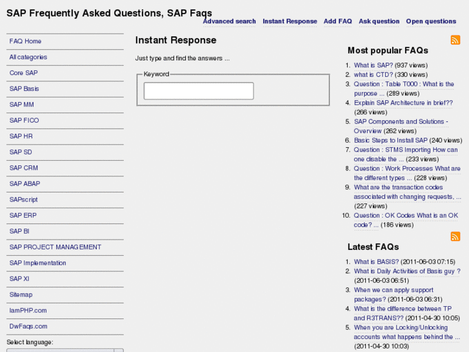The image size is (469, 352).
Task: Select Instant Response in top menu
Action: (290, 21)
